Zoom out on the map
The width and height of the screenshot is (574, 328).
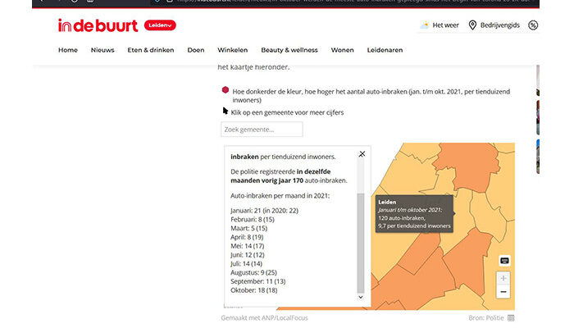pyautogui.click(x=503, y=292)
